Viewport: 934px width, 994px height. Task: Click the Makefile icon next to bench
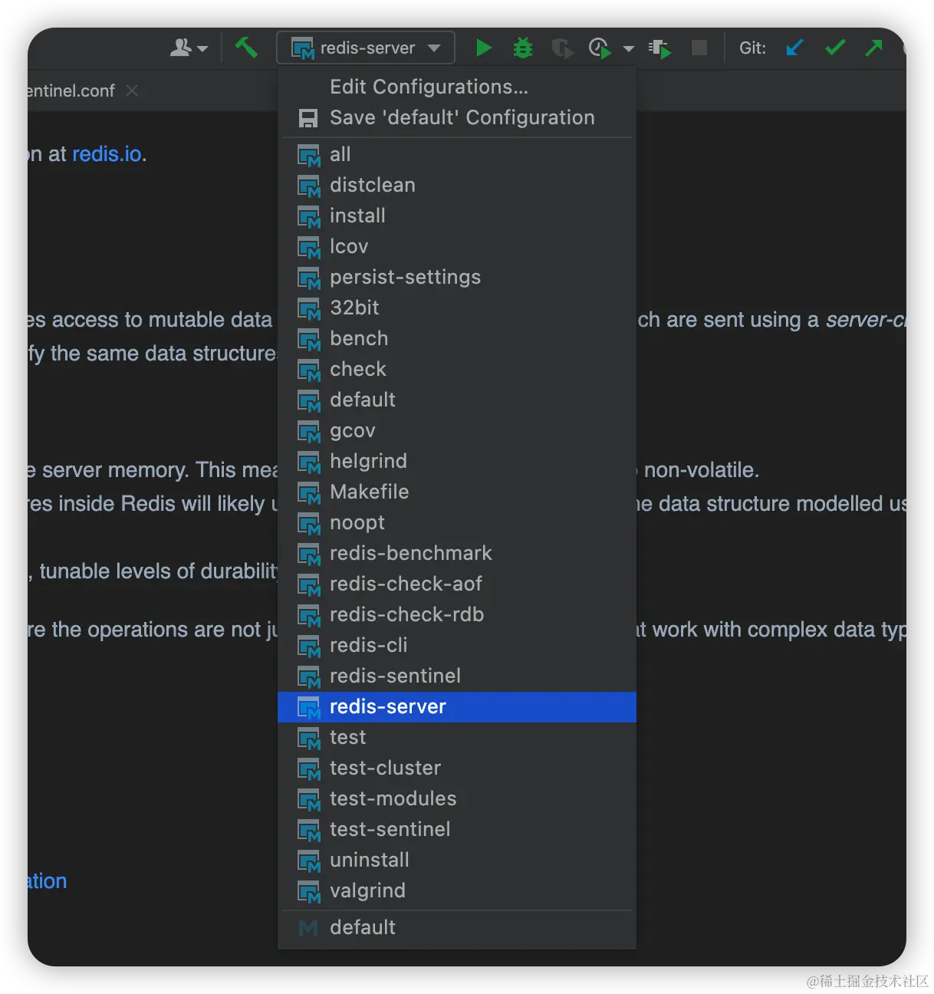point(309,340)
